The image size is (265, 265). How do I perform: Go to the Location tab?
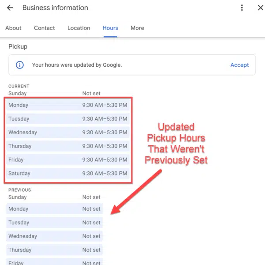point(79,28)
